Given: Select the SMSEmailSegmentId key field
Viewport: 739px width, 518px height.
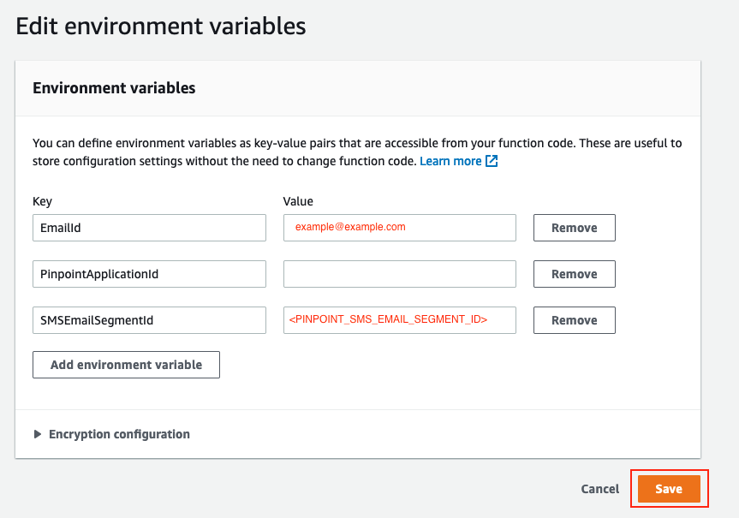Looking at the screenshot, I should [149, 319].
